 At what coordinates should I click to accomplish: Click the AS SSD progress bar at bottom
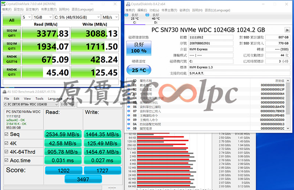coord(53,188)
